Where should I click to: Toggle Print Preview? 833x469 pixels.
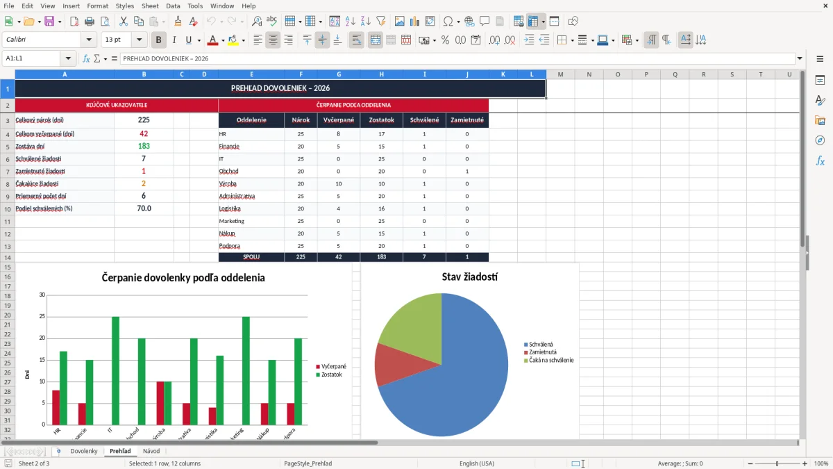[105, 22]
